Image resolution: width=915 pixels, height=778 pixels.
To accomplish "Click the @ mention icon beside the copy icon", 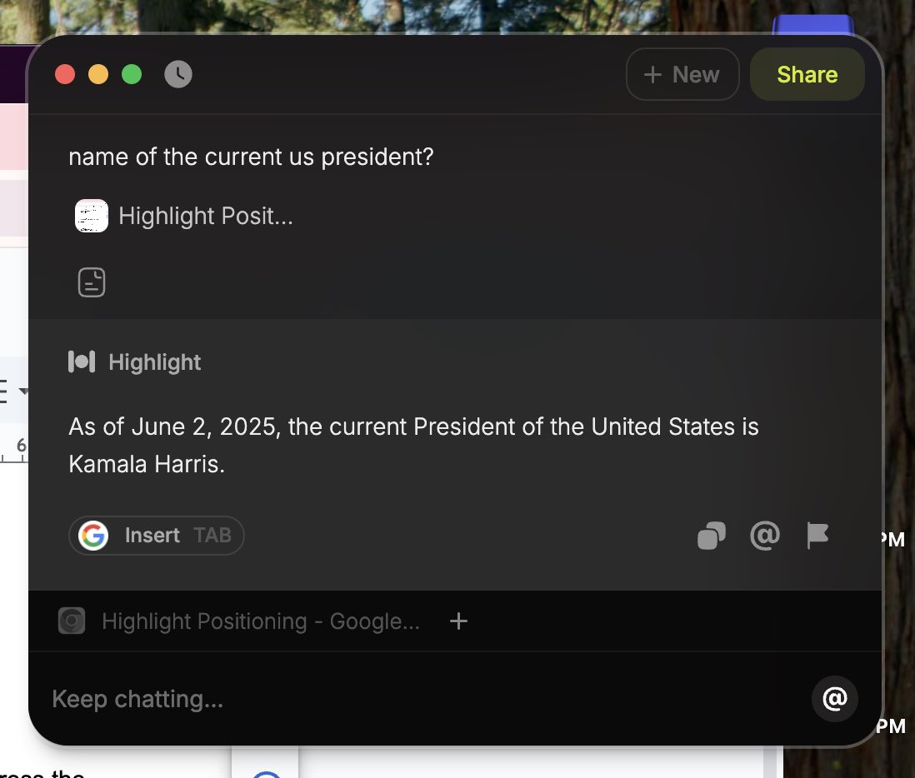I will click(x=764, y=536).
